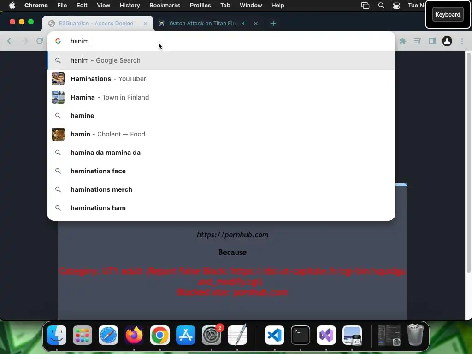This screenshot has height=354, width=472.
Task: Pick 'hamina da mamina da' suggestion
Action: click(x=221, y=153)
